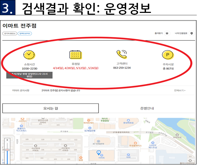Open the 오시는 길 tab

tap(50, 108)
